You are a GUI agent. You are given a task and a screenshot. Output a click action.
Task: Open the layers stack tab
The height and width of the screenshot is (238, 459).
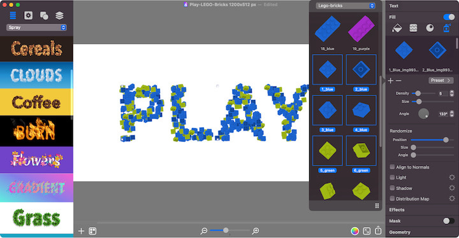tap(59, 15)
